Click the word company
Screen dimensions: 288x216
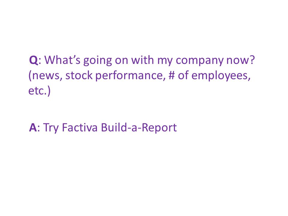pyautogui.click(x=200, y=61)
